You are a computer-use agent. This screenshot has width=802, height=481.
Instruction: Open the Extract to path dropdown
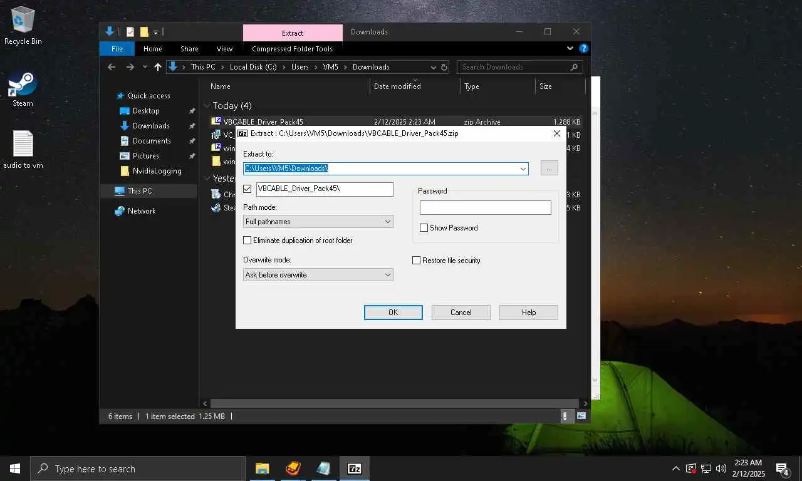(x=523, y=168)
